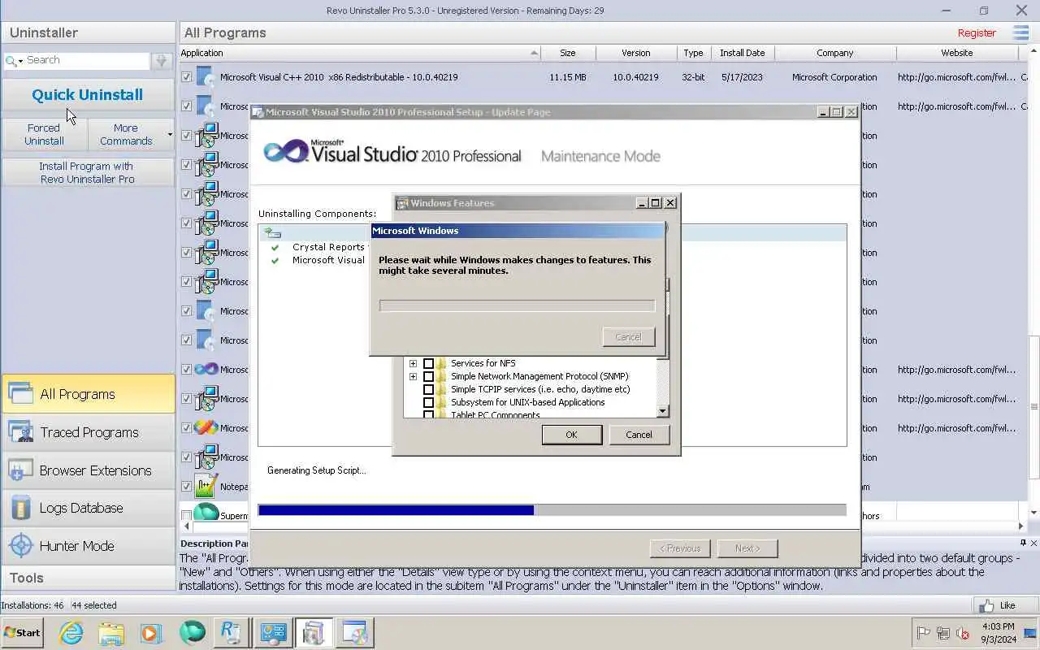The width and height of the screenshot is (1040, 650).
Task: Expand the SNMP feature node
Action: click(x=413, y=376)
